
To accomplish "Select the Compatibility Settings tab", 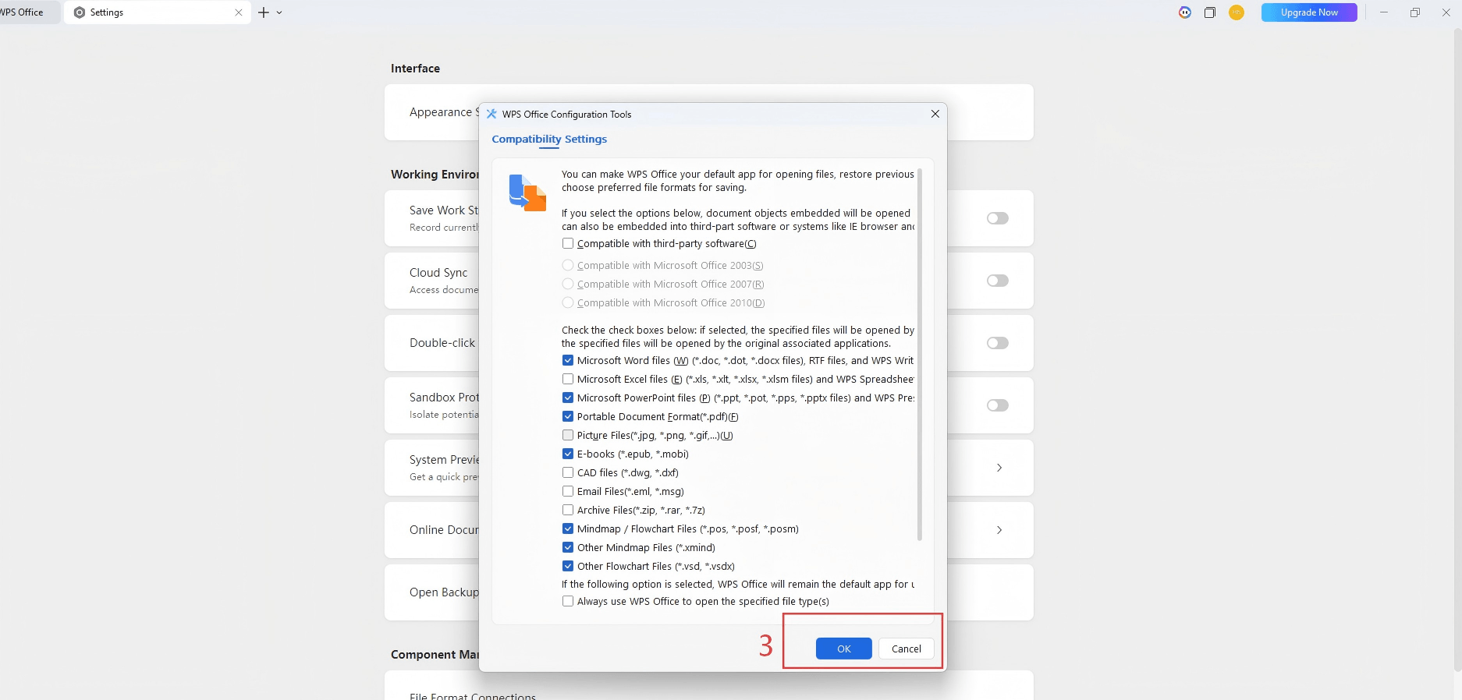I will tap(549, 140).
